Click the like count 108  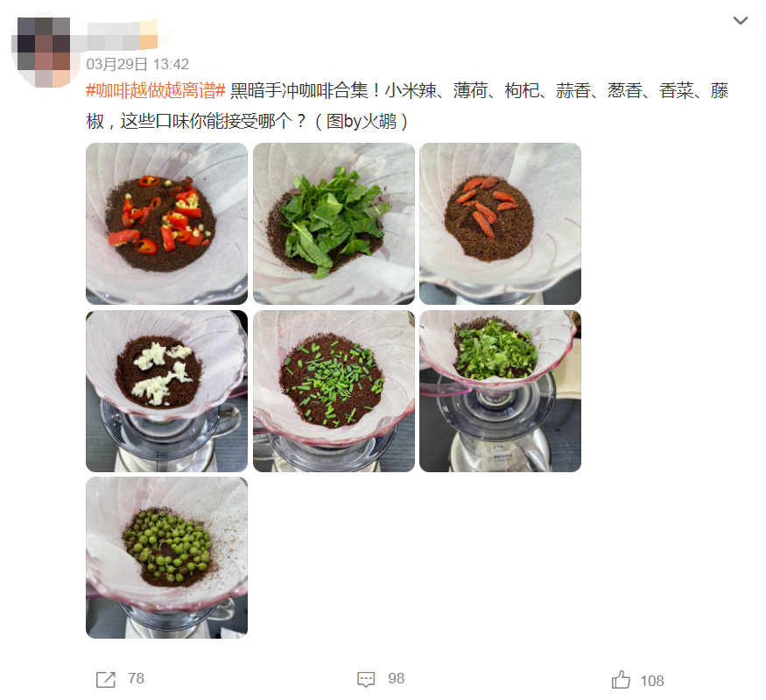tap(651, 681)
